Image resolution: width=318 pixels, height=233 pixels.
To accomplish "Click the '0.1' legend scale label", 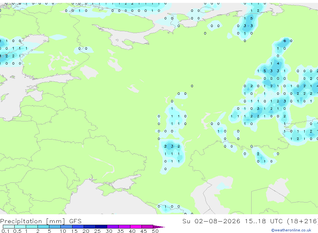I will click(x=5, y=231).
